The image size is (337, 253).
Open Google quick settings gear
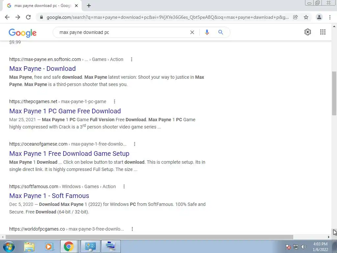tap(308, 32)
